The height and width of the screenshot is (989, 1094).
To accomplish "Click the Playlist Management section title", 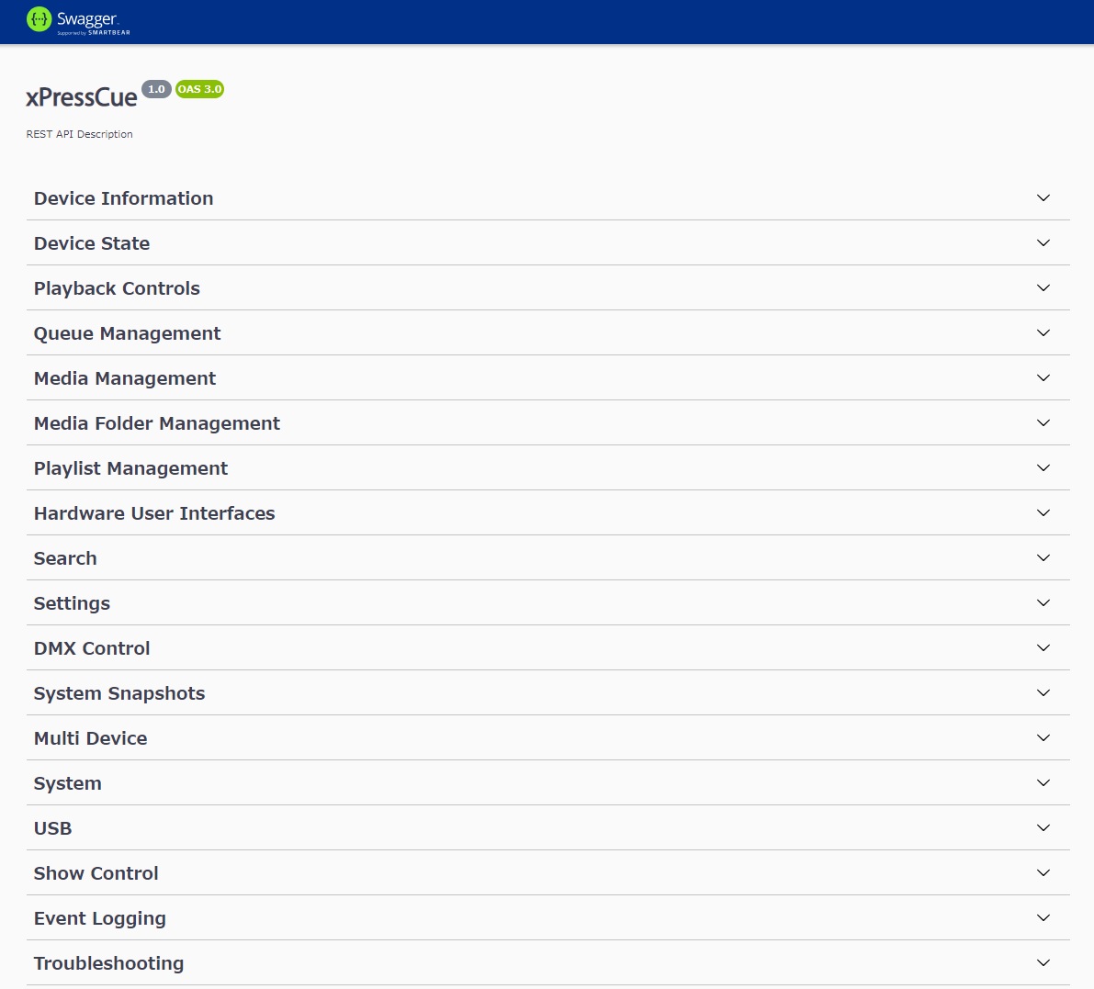I will click(131, 468).
